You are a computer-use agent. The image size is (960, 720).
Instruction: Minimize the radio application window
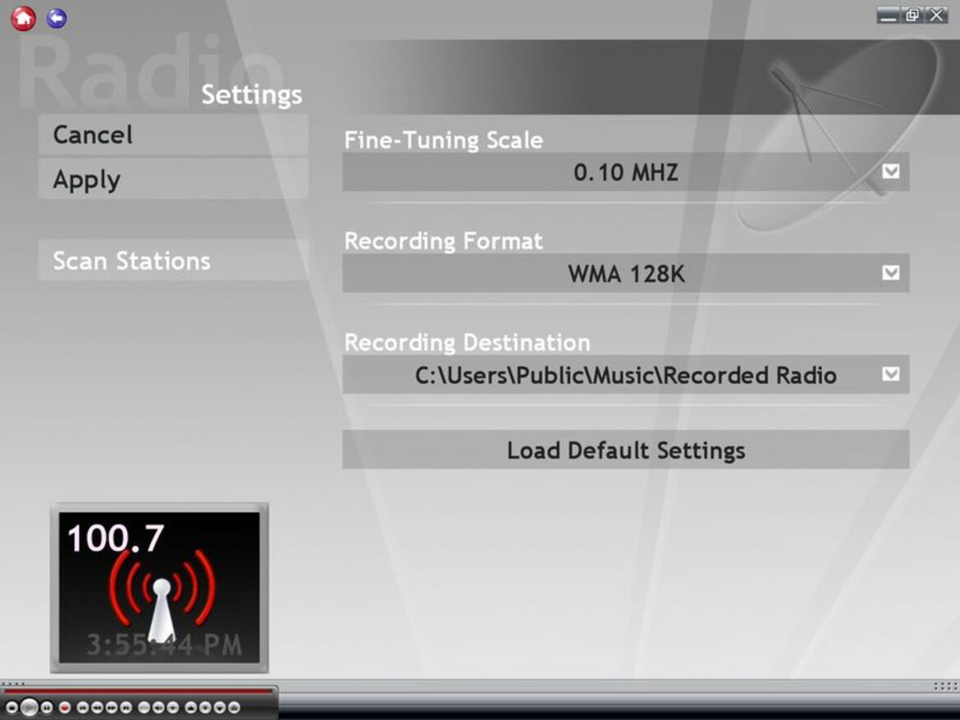click(x=887, y=16)
